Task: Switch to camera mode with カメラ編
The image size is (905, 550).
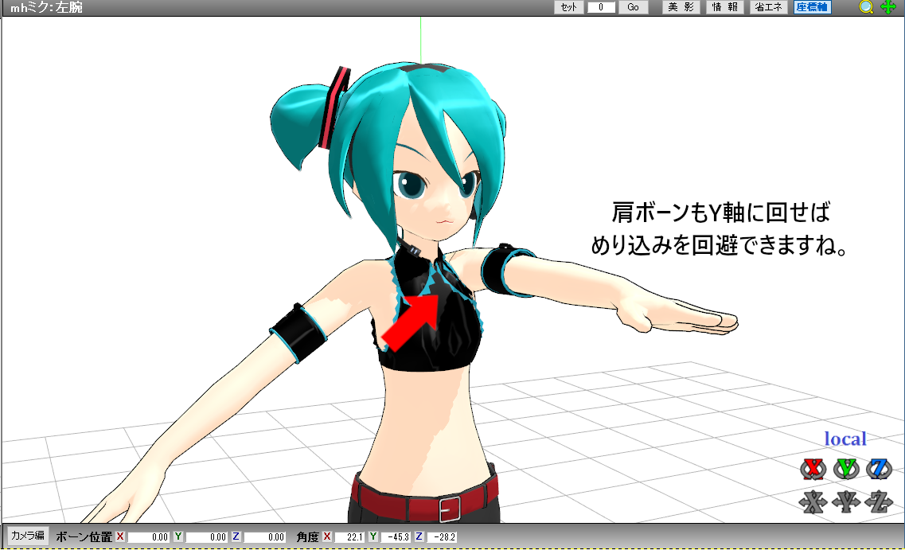Action: (28, 536)
